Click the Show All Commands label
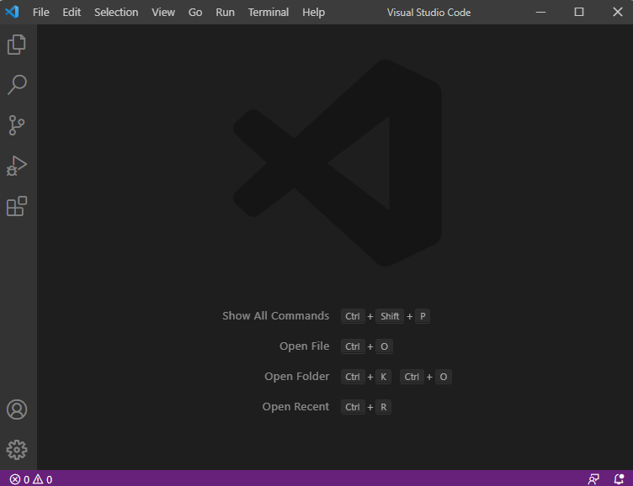 [x=276, y=316]
